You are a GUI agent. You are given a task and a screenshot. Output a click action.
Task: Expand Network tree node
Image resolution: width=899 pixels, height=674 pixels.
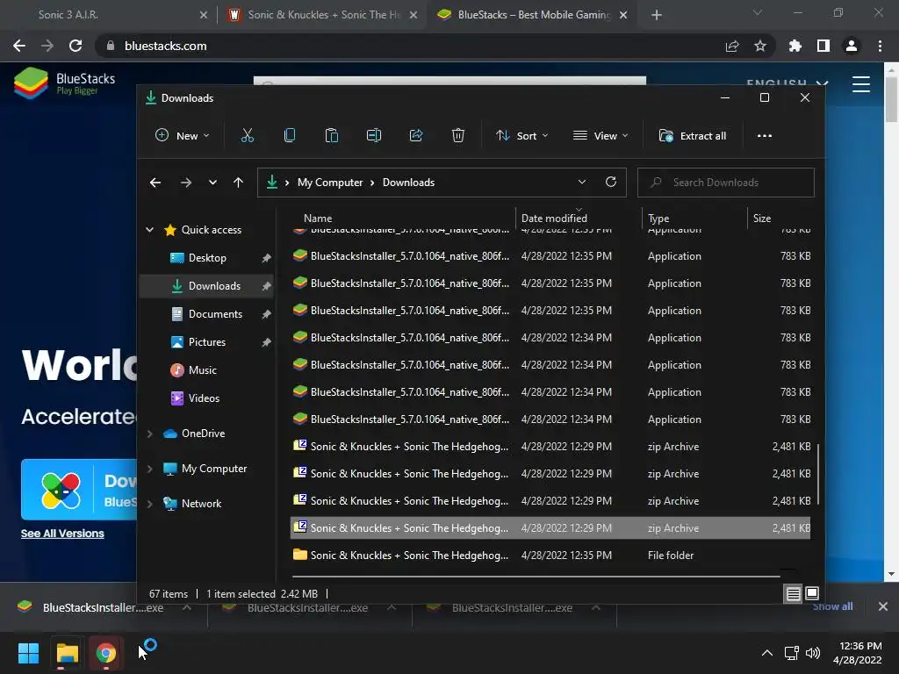coord(149,504)
